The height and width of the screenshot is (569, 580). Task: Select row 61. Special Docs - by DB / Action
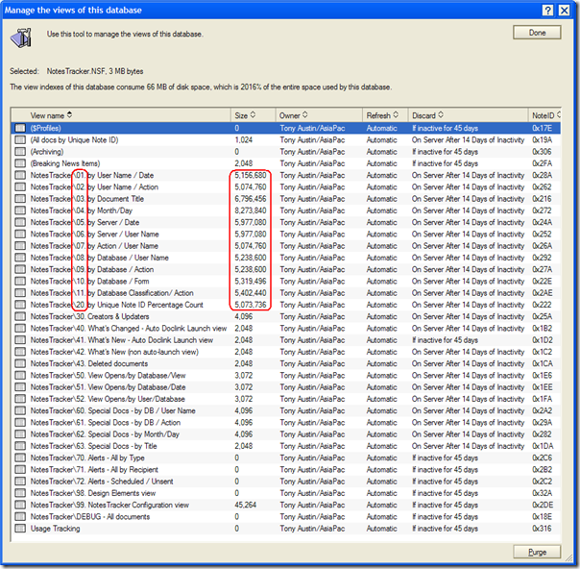[x=285, y=422]
